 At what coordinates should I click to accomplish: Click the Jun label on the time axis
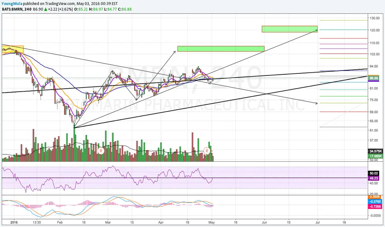[x=264, y=222]
